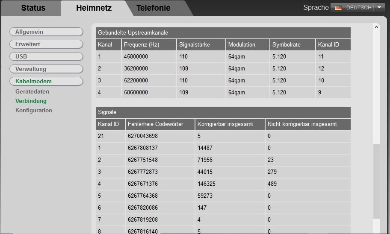
Task: Click signal strength value 109
Action: (x=183, y=92)
